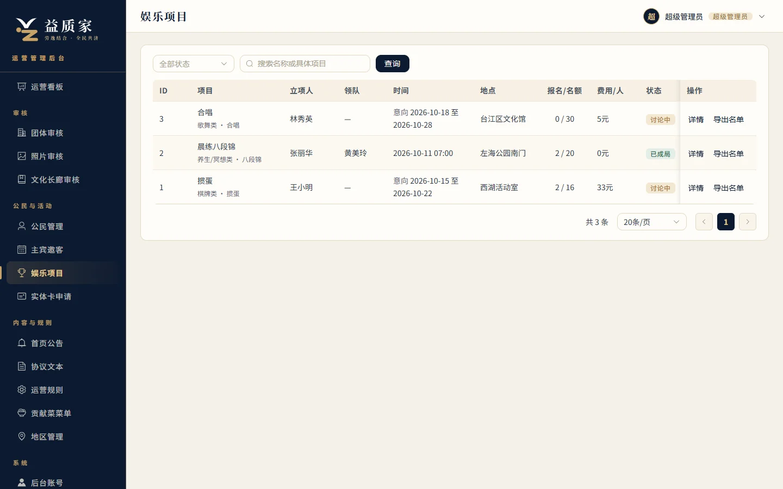Viewport: 783px width, 489px height.
Task: Open 详情 for 合唱 row
Action: pos(696,120)
